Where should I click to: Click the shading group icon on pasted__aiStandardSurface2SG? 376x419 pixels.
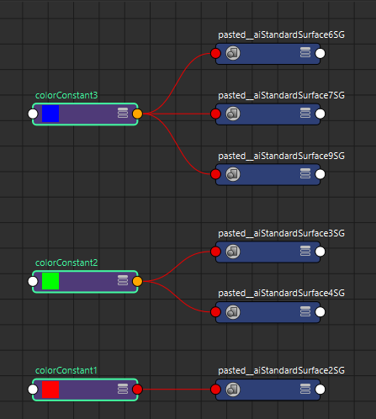click(x=233, y=390)
